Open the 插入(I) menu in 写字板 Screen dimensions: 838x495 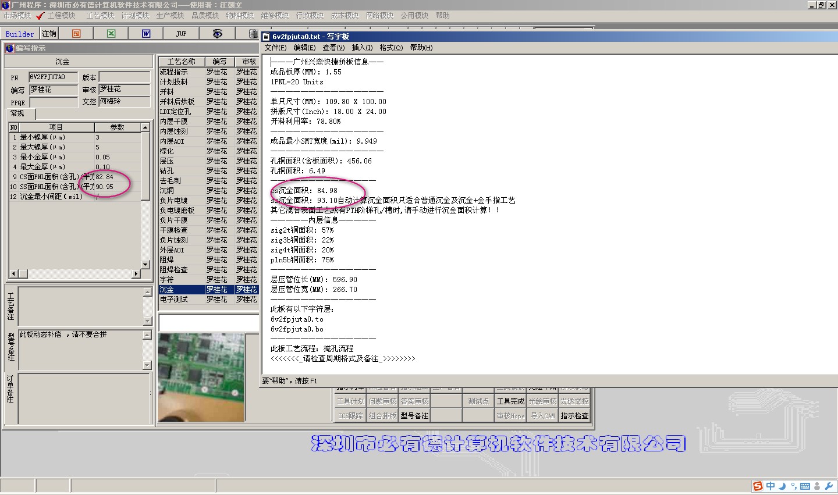pos(362,48)
